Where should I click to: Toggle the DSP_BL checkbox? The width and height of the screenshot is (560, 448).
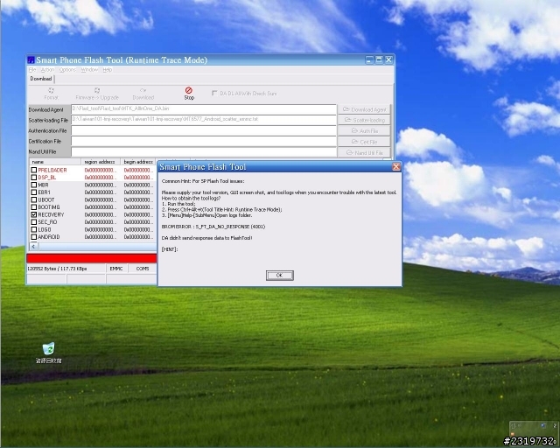(33, 178)
